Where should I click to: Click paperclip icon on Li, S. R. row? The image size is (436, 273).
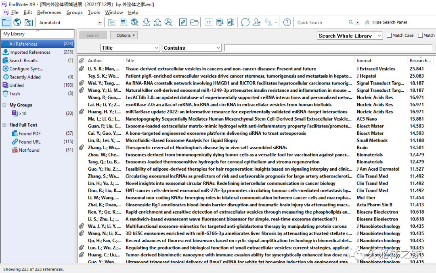[81, 68]
